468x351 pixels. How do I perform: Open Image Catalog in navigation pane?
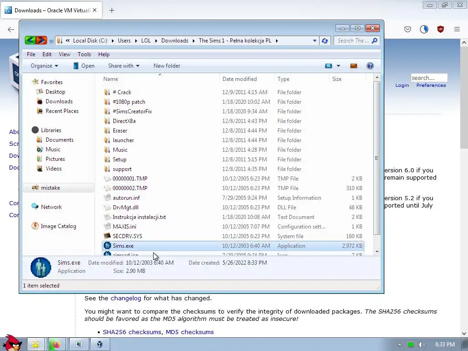pos(58,226)
